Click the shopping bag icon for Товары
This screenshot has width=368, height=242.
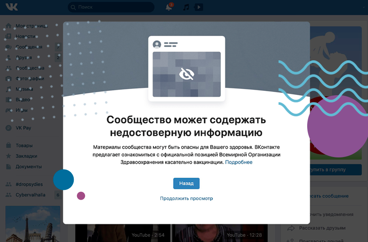click(x=9, y=145)
